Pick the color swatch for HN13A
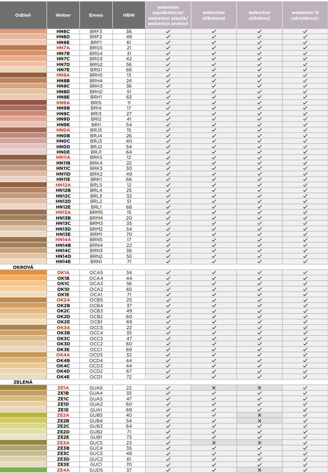 [23, 213]
